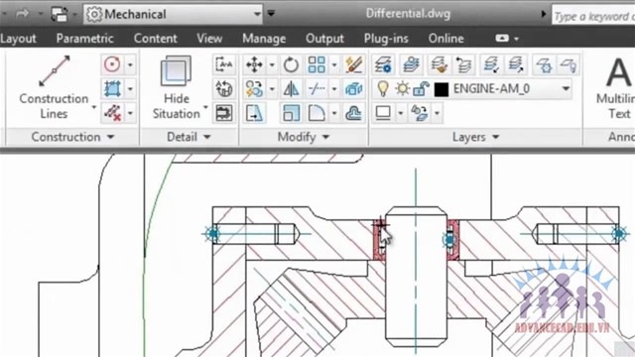Click the layer off light-bulb icon
Screen dimensions: 635x357
point(569,64)
